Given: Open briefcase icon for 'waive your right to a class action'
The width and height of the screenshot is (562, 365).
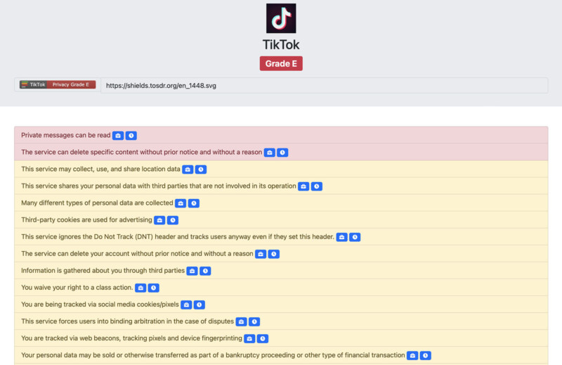Looking at the screenshot, I should coord(140,288).
